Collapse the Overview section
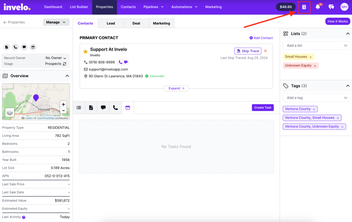Screen dimensions: 352x222 point(67,76)
